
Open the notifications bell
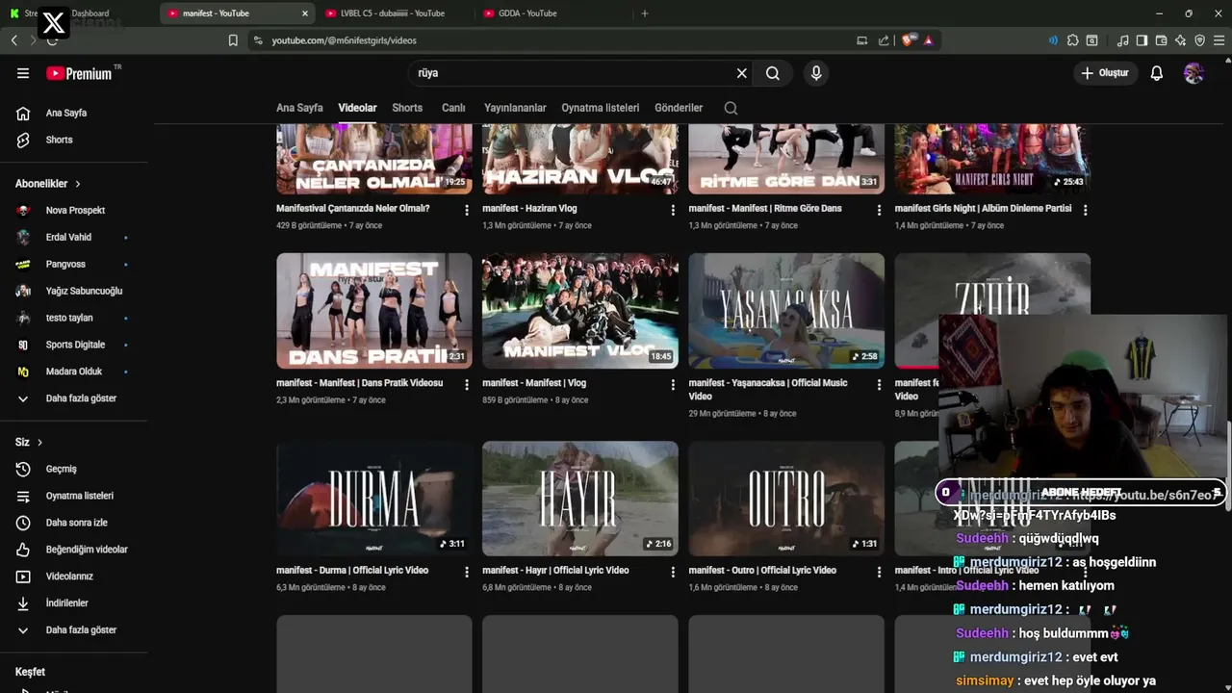[x=1157, y=73]
